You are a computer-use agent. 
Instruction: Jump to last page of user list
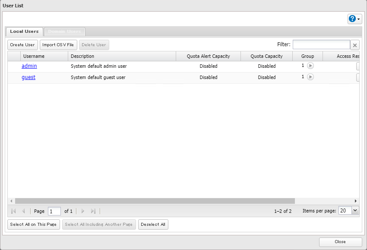[93, 211]
